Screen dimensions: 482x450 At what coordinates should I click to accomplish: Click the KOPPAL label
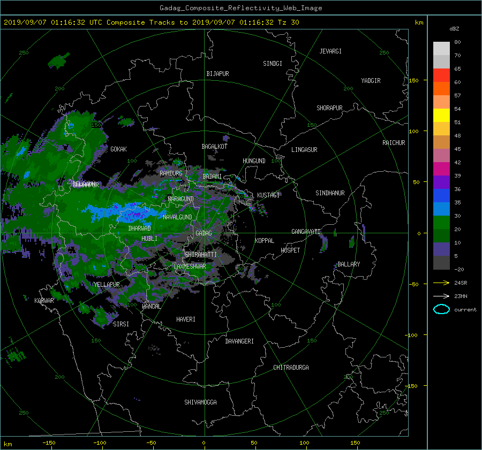pos(265,241)
